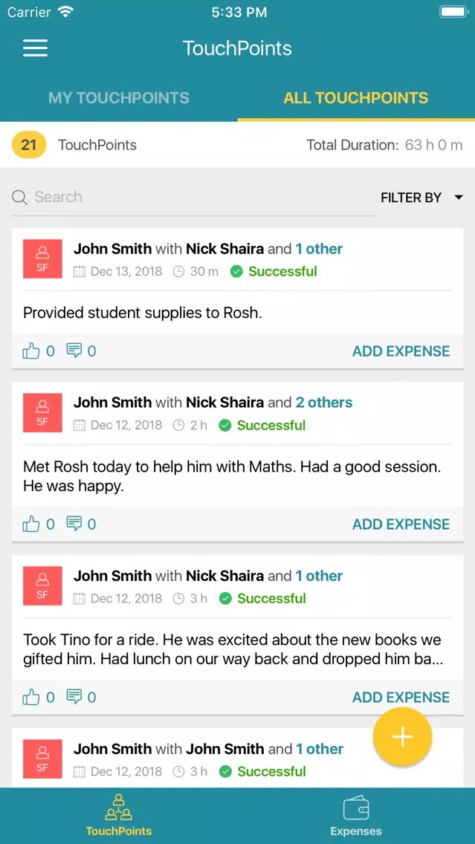Open comments on the Maths session touchpoint
The height and width of the screenshot is (844, 475).
click(x=74, y=524)
